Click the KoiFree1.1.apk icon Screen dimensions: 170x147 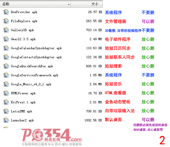click(6, 102)
